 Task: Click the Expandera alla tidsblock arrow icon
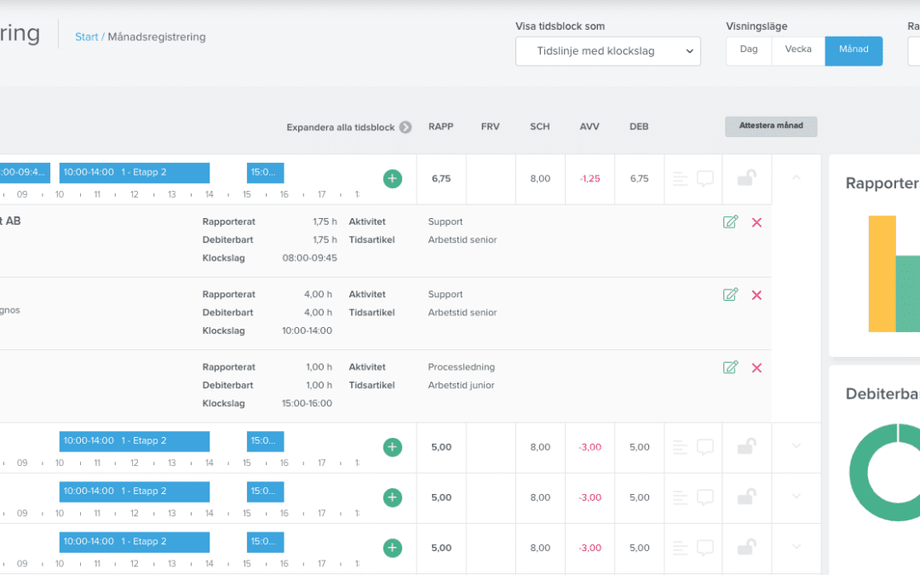tap(405, 127)
